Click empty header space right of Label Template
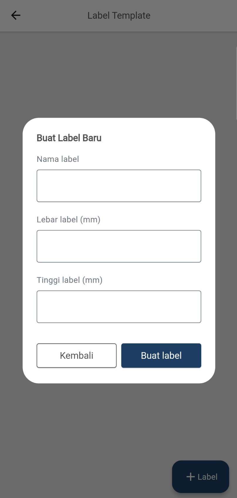This screenshot has width=237, height=498. click(x=194, y=15)
